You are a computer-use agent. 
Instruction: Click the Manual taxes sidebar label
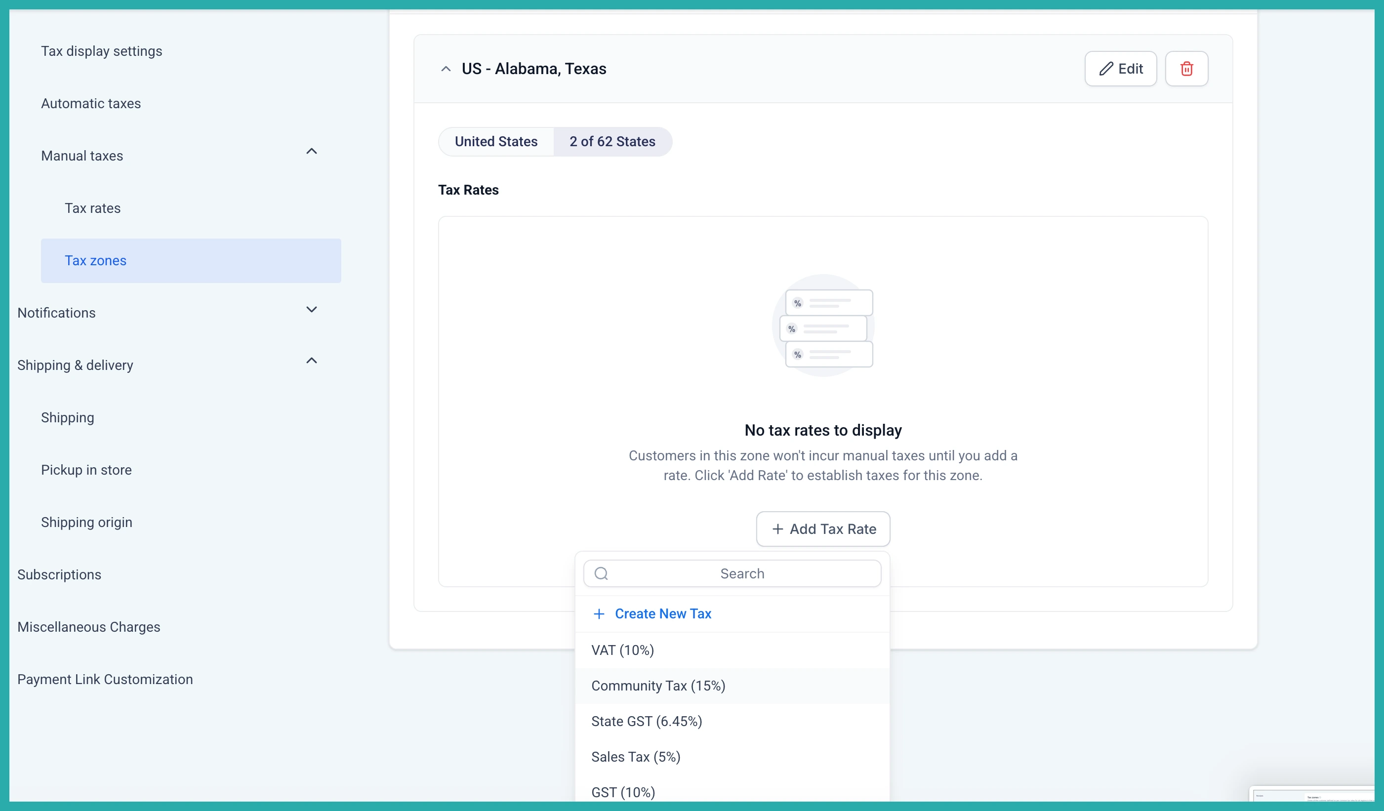82,156
